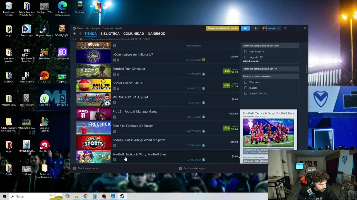This screenshot has width=357, height=200.
Task: Click Windows Start button
Action: point(4,196)
